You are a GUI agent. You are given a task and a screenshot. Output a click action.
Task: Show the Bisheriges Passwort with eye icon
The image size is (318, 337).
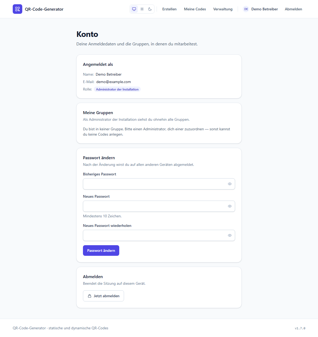(x=230, y=184)
